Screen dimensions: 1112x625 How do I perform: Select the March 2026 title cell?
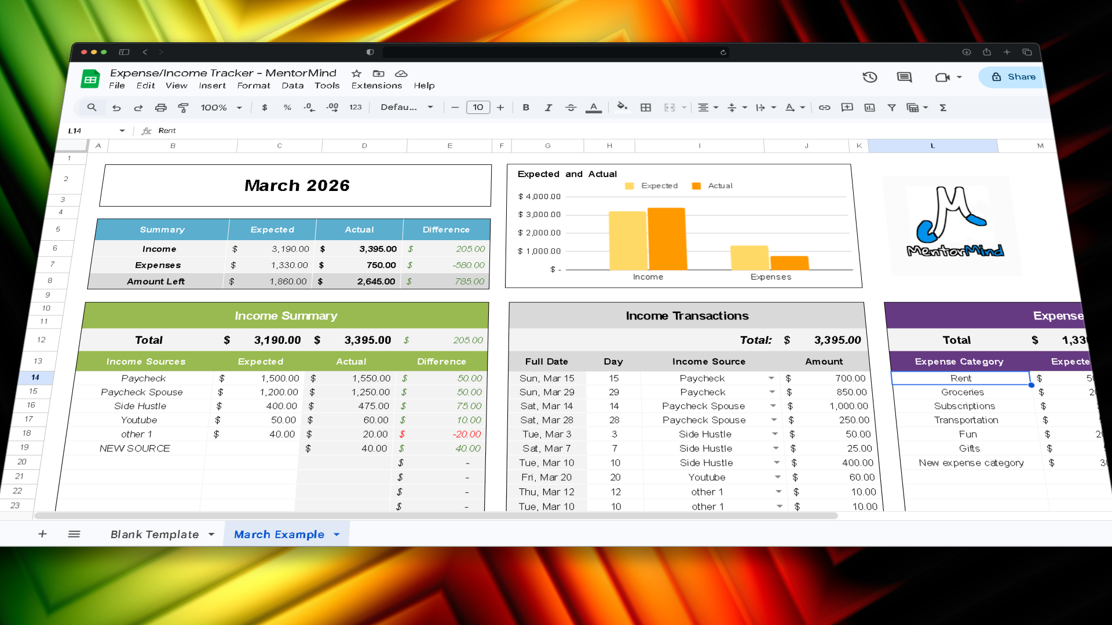[x=296, y=186]
